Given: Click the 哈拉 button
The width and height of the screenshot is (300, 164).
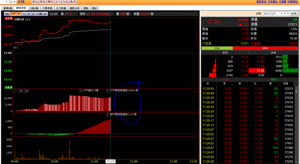Looking at the screenshot, I should pos(66,2).
